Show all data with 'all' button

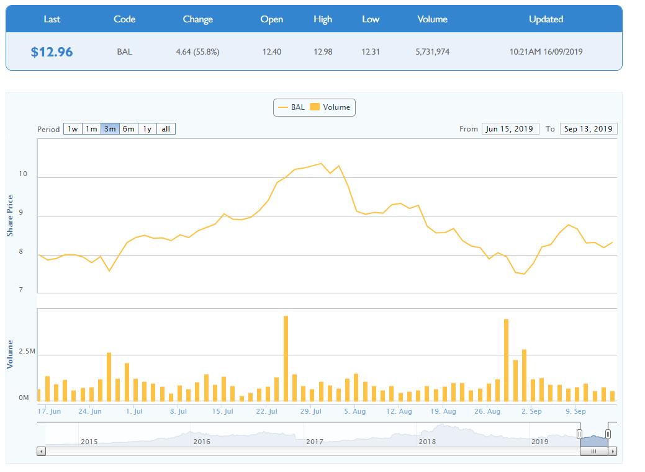[x=166, y=129]
